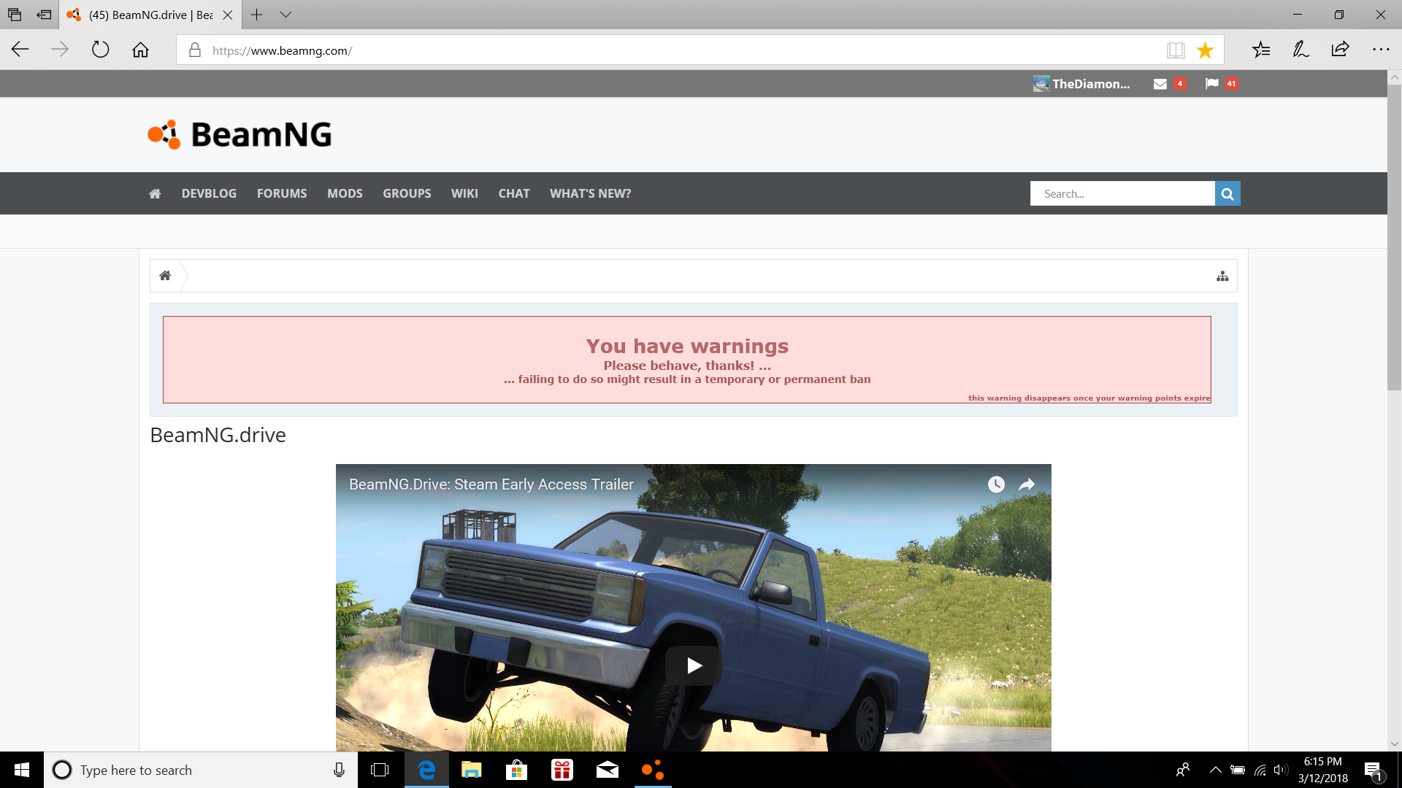Open alerts flag icon
Viewport: 1402px width, 788px height.
point(1212,84)
